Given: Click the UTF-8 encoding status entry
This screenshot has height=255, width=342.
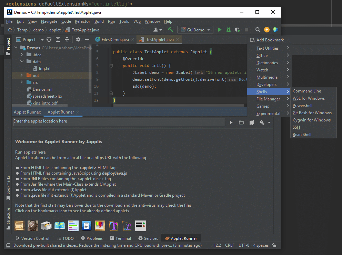Looking at the screenshot, I should pos(244,245).
